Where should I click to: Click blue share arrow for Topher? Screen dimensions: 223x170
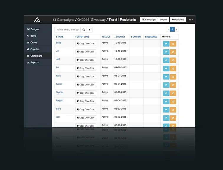pyautogui.click(x=166, y=93)
